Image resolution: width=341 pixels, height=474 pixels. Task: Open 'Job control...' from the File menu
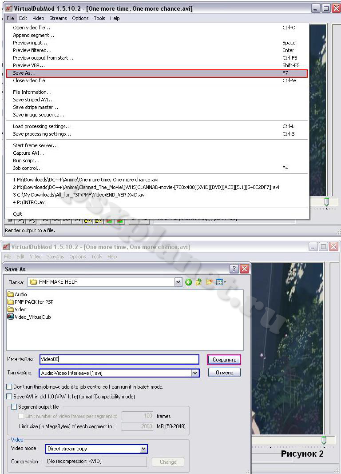(157, 168)
